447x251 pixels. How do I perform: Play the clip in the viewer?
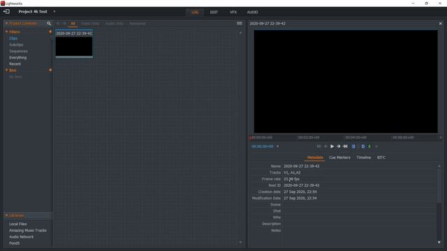(332, 146)
